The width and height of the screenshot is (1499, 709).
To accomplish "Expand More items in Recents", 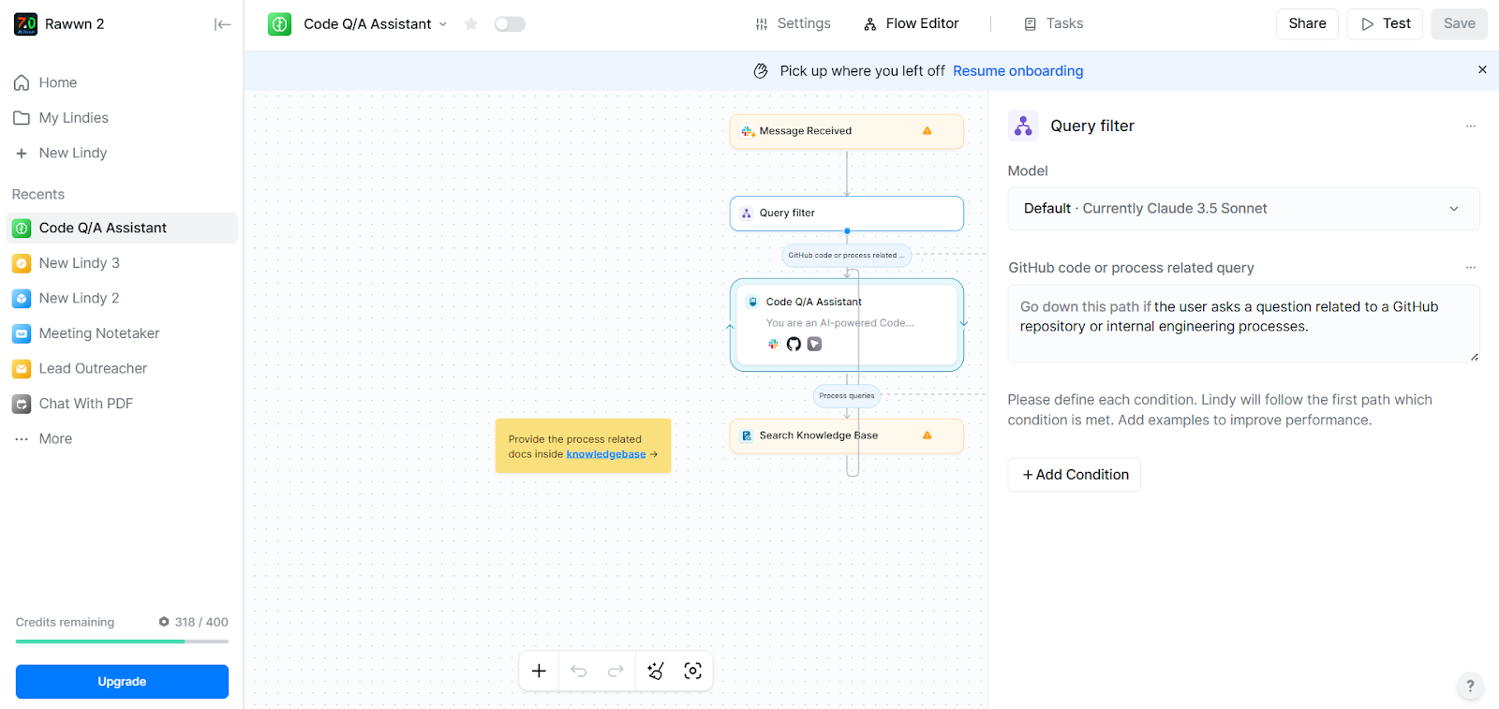I will tap(122, 438).
